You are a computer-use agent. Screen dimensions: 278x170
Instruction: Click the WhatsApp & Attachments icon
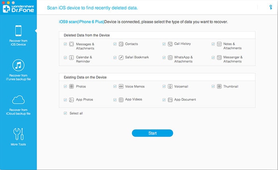pyautogui.click(x=170, y=57)
